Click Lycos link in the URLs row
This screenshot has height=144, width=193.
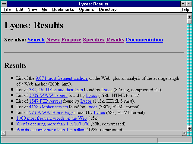click(107, 90)
